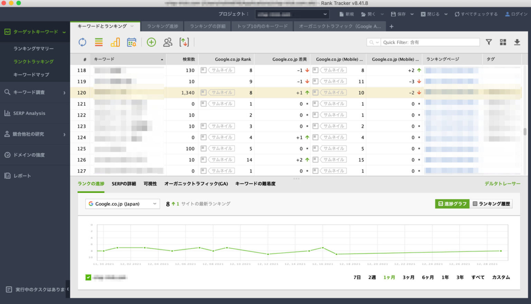Collapse the ターゲットキーワード chevron
531x304 pixels.
[x=64, y=32]
